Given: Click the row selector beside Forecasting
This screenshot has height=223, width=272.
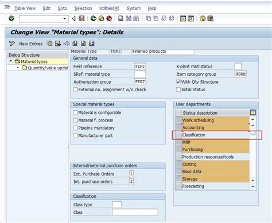Looking at the screenshot, I should click(x=178, y=186).
